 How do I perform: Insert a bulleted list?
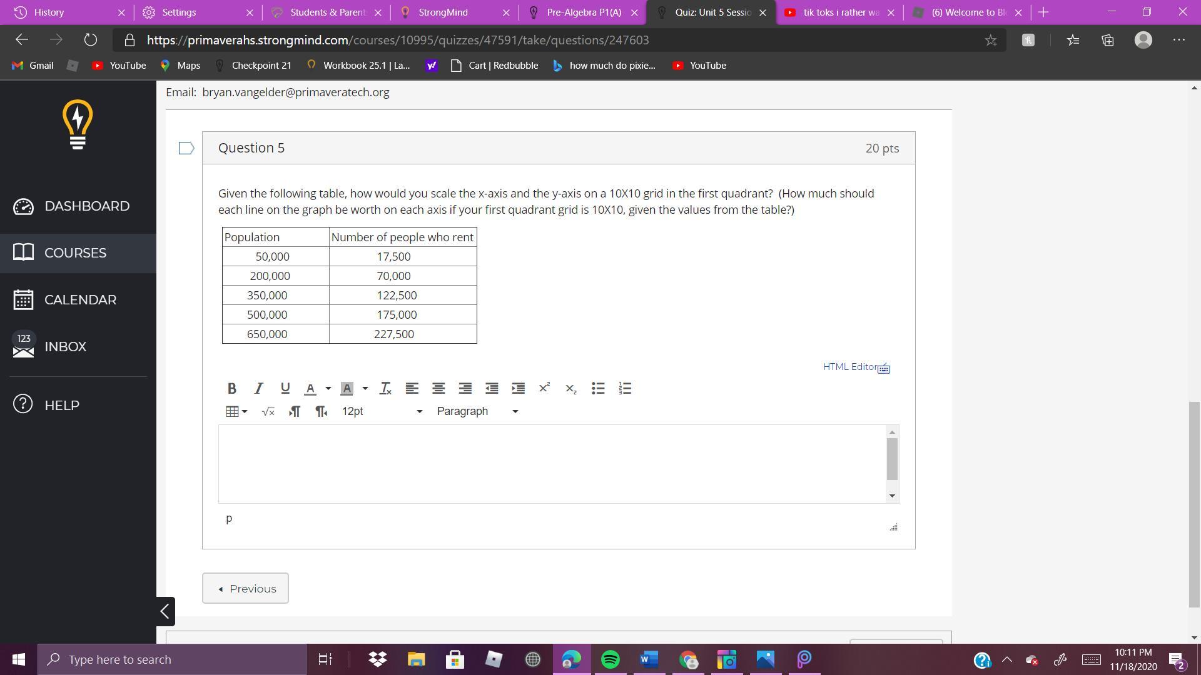coord(598,388)
